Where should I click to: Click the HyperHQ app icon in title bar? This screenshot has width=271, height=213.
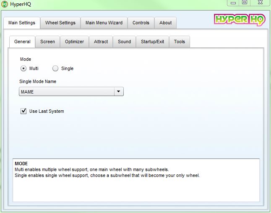tap(4, 4)
